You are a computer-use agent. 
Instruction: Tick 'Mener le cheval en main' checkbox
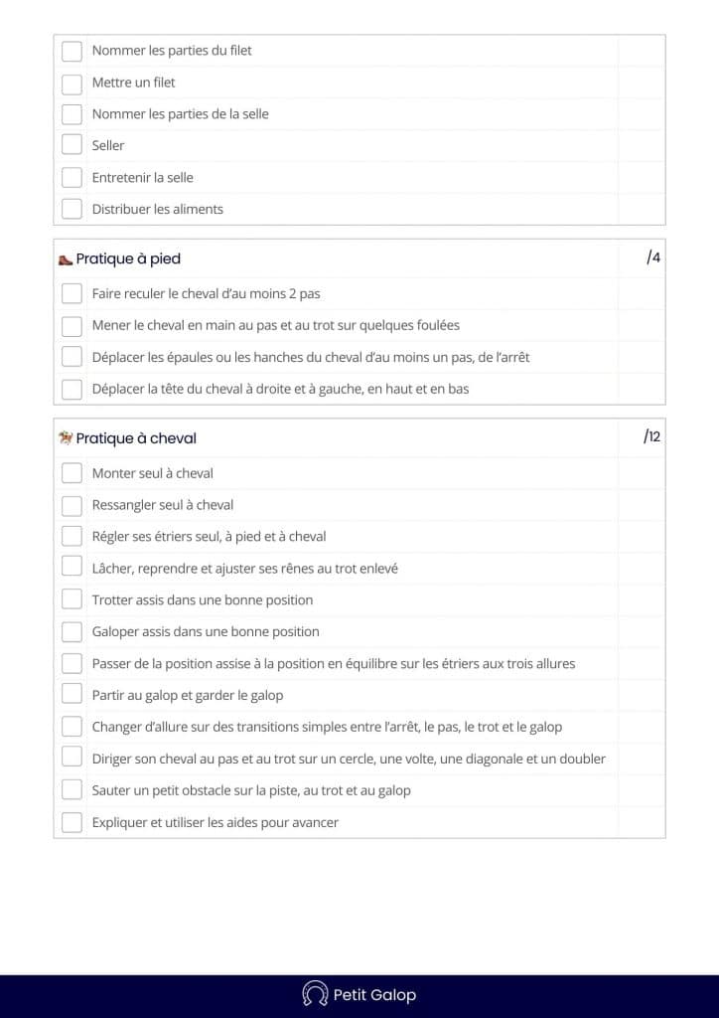coord(72,325)
